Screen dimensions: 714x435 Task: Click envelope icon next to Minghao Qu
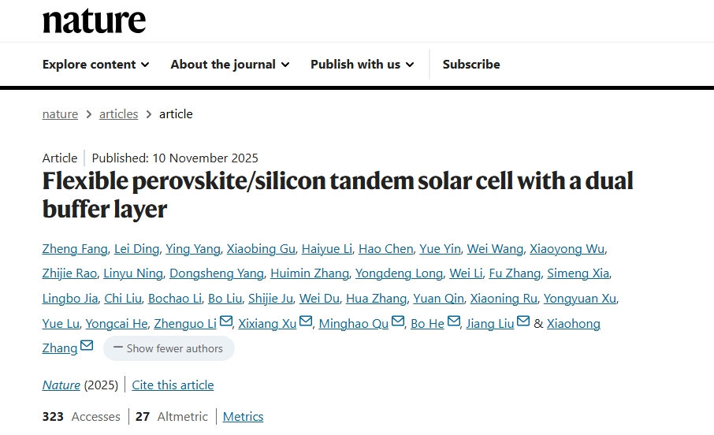tap(398, 322)
